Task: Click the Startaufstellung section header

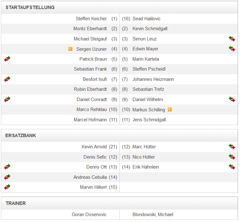Action: coord(30,8)
